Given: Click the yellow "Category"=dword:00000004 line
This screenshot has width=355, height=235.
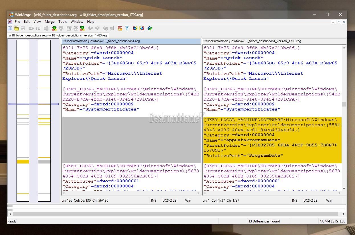Looking at the screenshot, I should click(239, 135).
